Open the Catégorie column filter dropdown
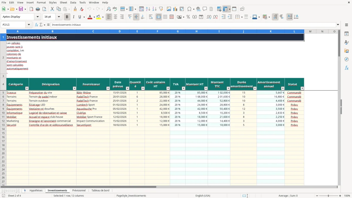 (27, 88)
